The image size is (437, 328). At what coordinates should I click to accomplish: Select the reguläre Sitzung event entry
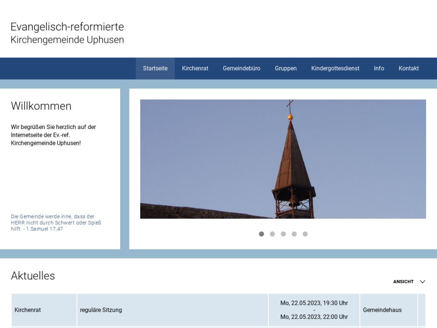point(101,310)
